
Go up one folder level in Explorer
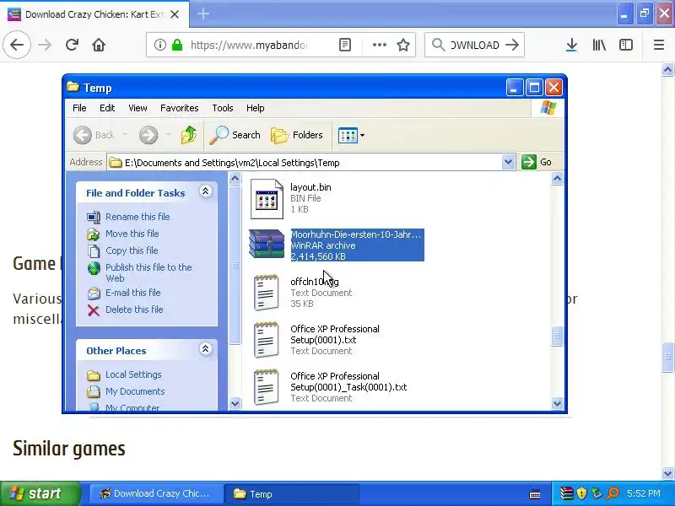[x=188, y=135]
